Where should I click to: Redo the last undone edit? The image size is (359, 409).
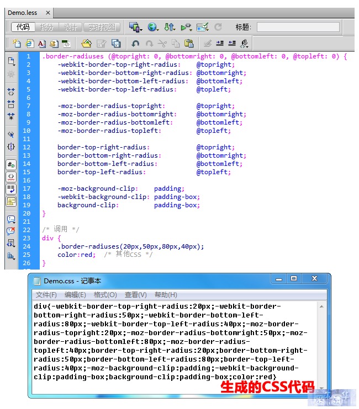point(149,44)
